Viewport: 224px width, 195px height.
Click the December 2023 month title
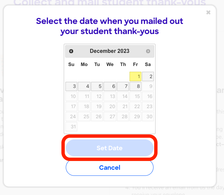point(109,51)
